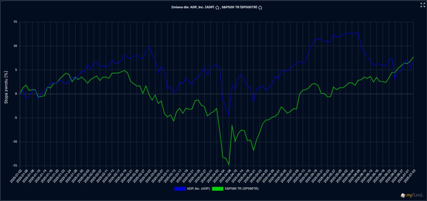This screenshot has height=201, width=427.
Task: Click the y-axis value 15
Action: pos(15,22)
